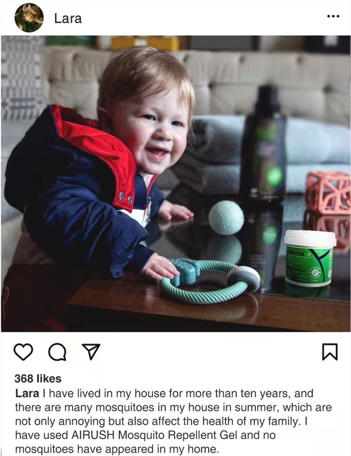Click the green felt ball on the table
Image resolution: width=351 pixels, height=456 pixels.
pos(226,217)
